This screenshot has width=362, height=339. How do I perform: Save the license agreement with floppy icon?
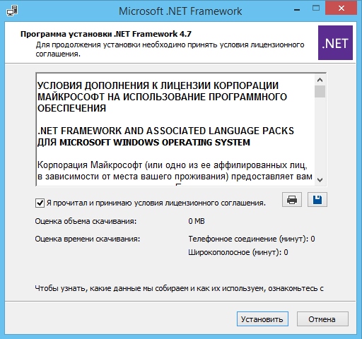coord(317,200)
